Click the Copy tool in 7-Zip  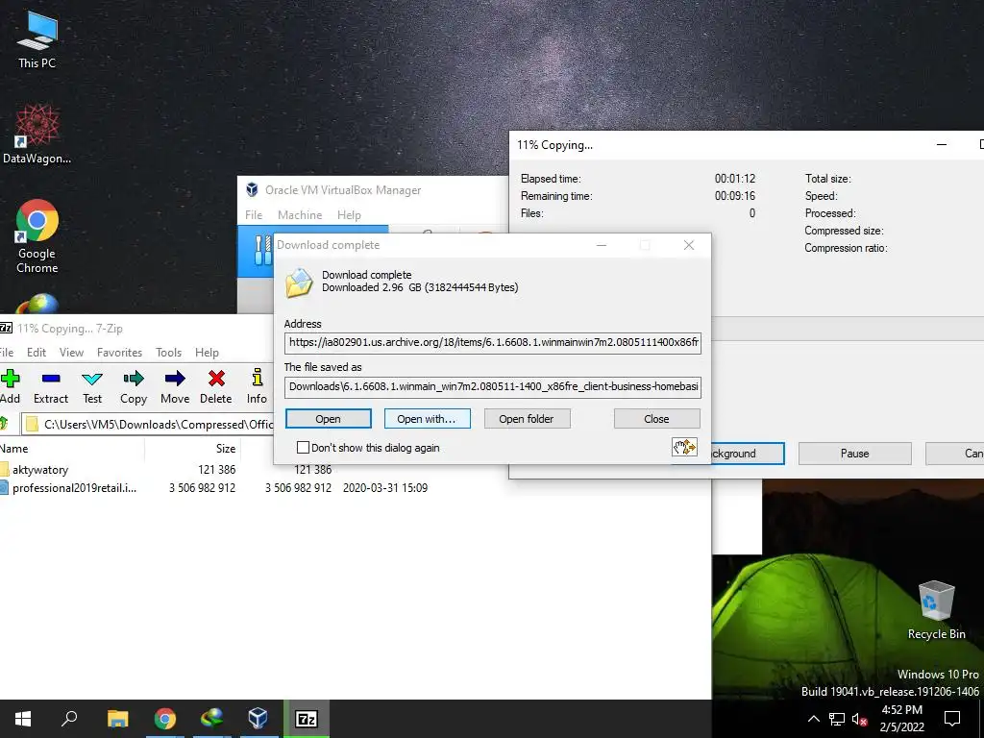(x=133, y=386)
